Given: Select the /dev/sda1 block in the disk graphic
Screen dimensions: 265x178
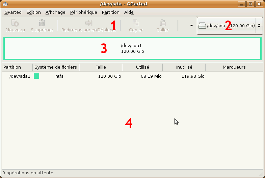Looking at the screenshot, I should pos(132,48).
